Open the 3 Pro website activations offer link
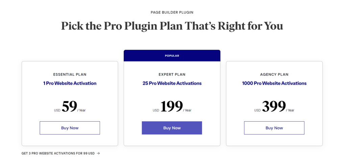Viewport: 346px width, 158px height. click(58, 153)
